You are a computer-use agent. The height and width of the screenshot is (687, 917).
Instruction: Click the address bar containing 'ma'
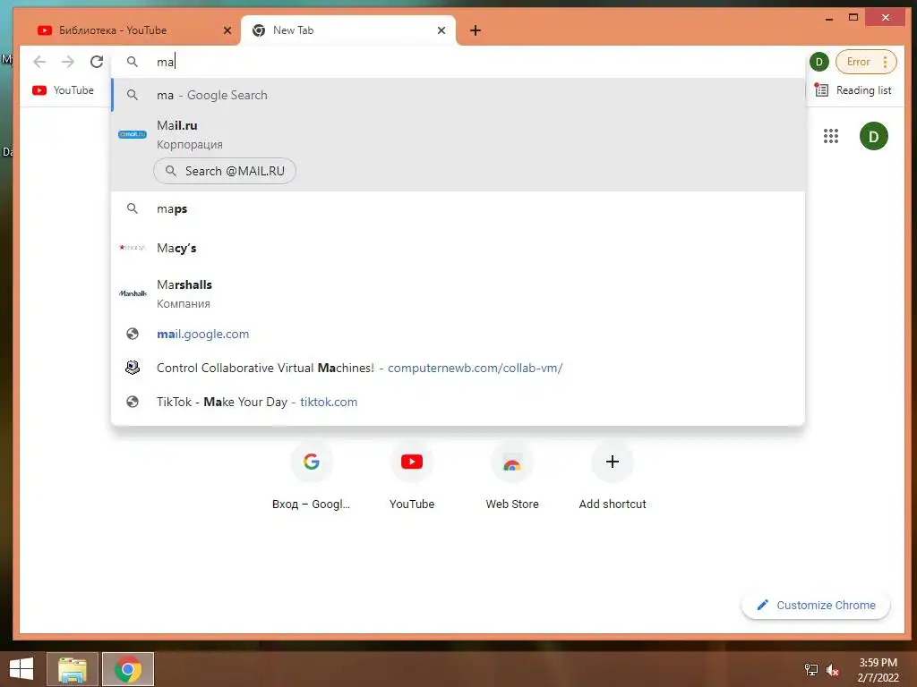(458, 62)
